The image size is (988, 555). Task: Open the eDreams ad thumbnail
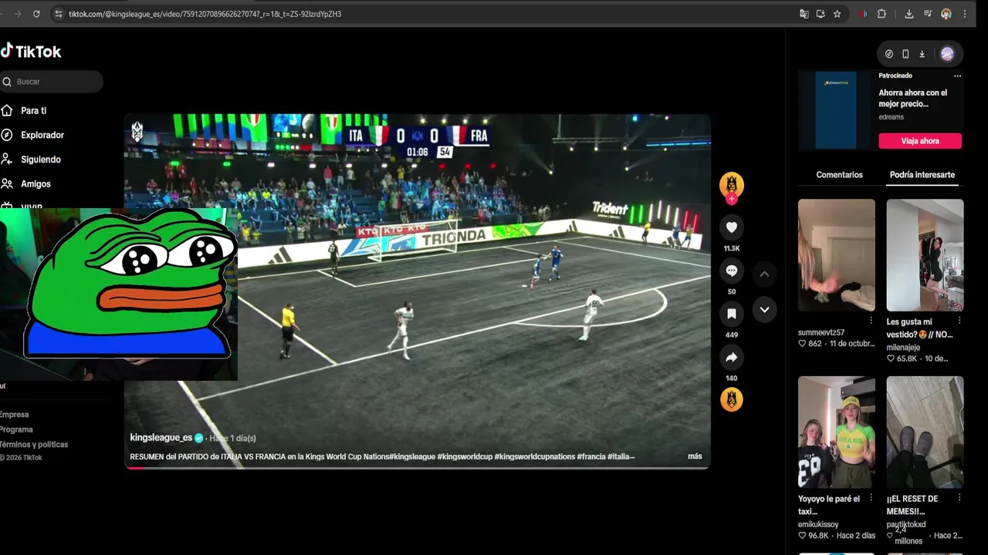[x=836, y=109]
